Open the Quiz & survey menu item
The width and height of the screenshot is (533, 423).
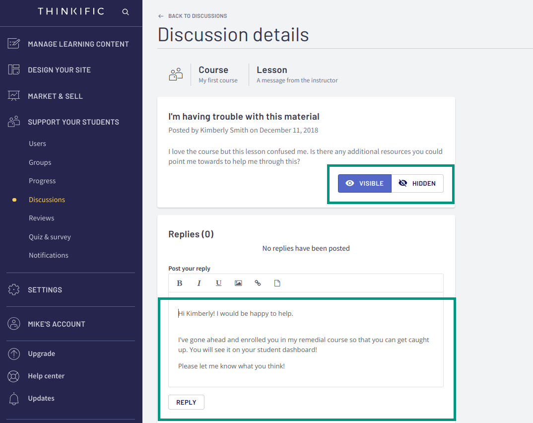50,236
